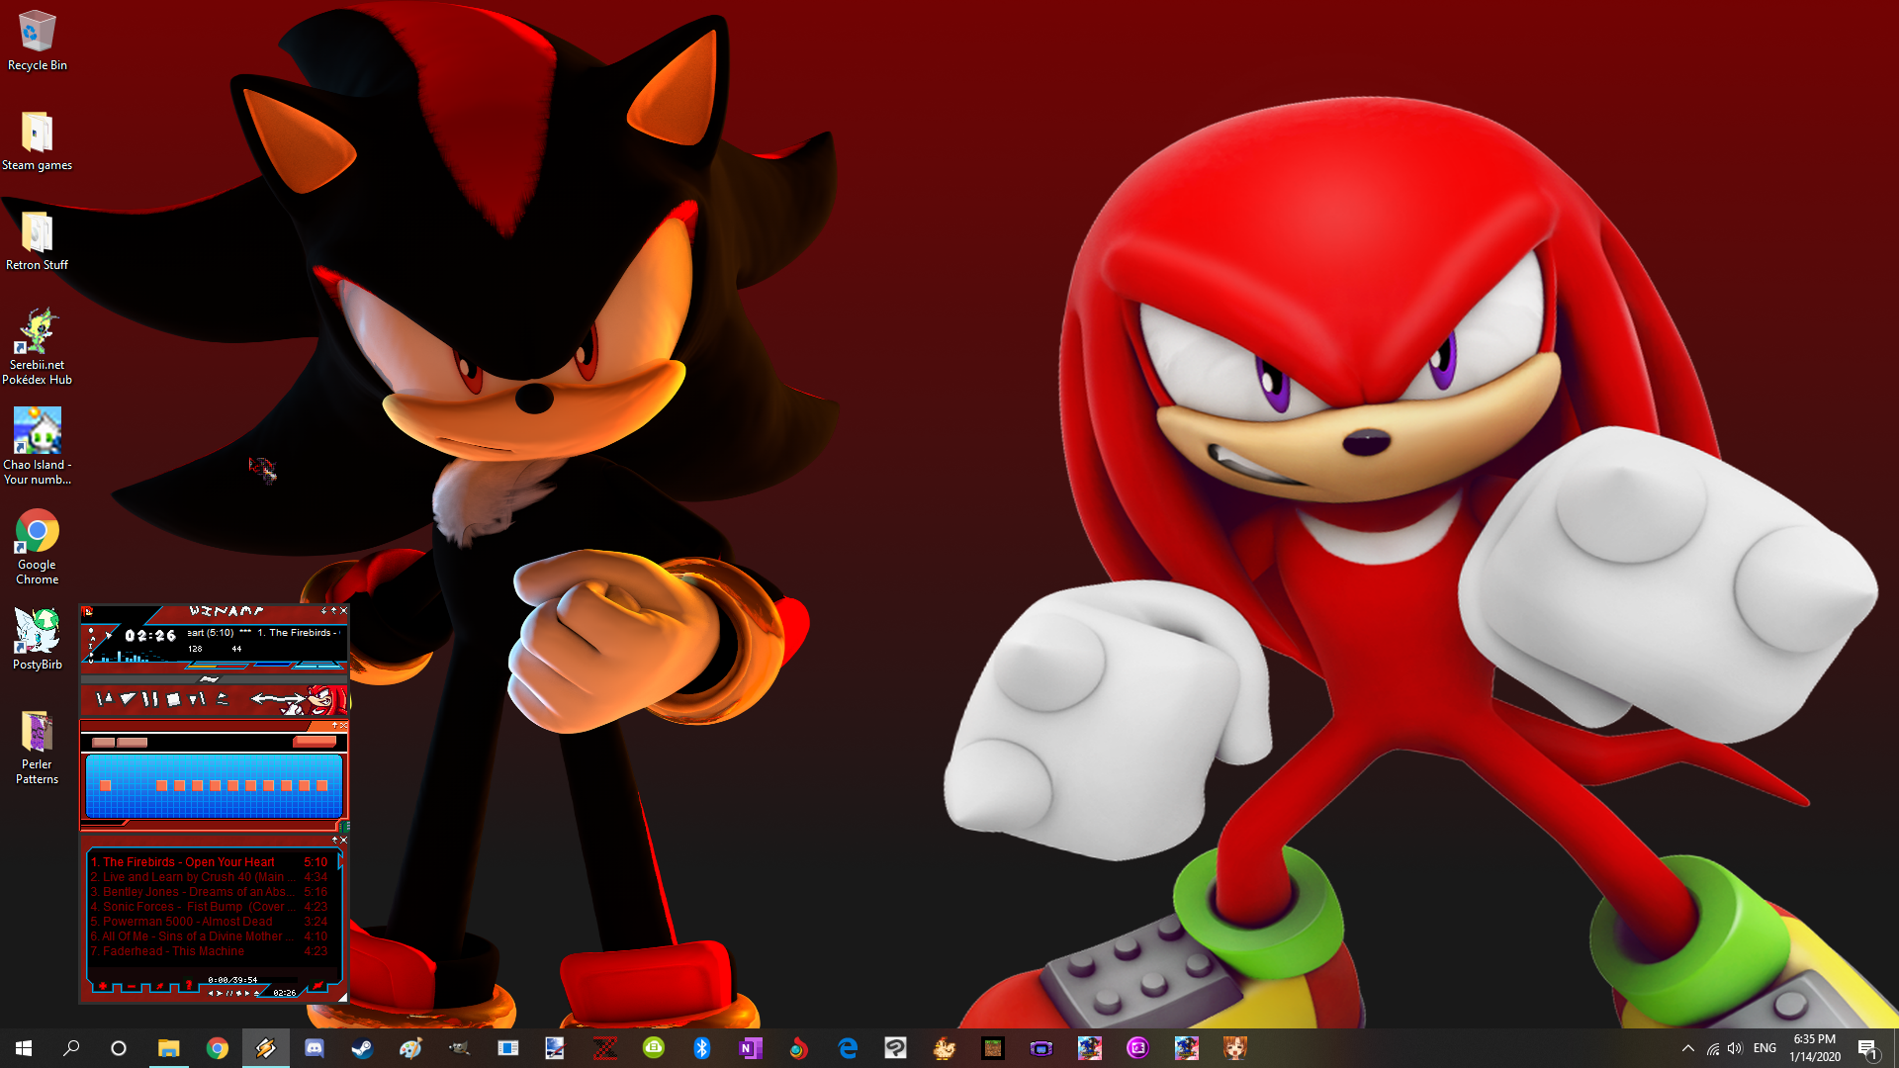Open the Bluetooth icon in taskbar
Image resolution: width=1899 pixels, height=1068 pixels.
701,1048
